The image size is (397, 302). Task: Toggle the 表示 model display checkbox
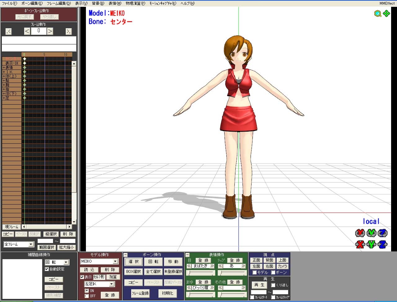[x=82, y=277]
